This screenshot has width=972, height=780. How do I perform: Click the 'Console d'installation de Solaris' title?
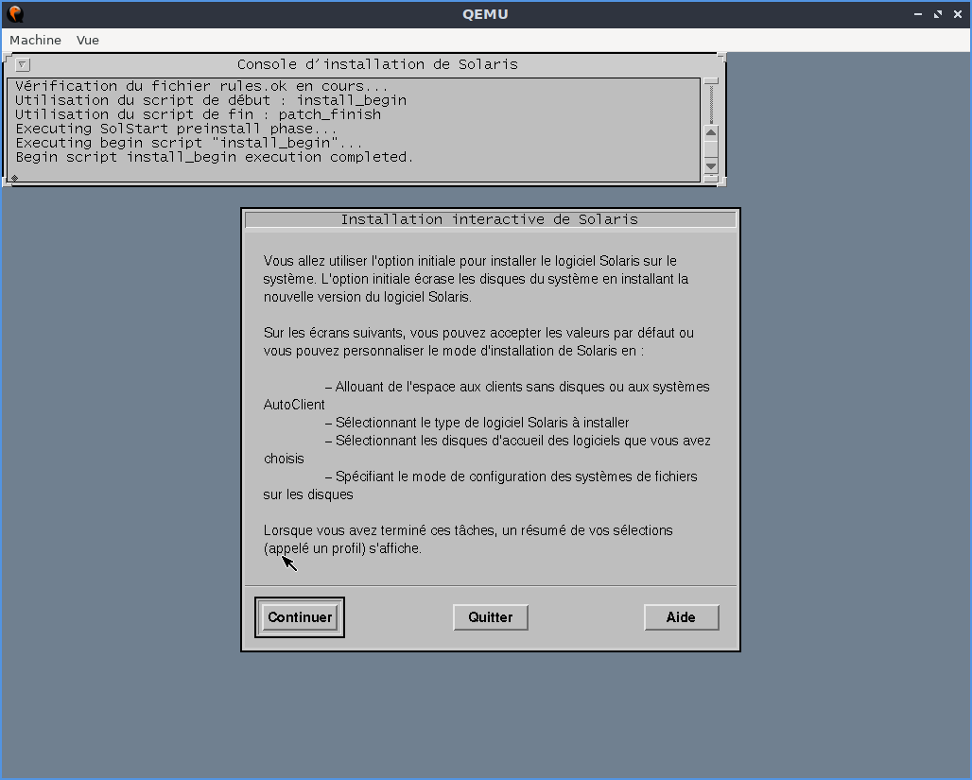(x=377, y=64)
